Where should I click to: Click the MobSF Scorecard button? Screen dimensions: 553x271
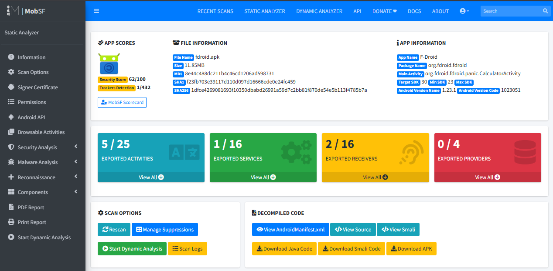click(122, 102)
